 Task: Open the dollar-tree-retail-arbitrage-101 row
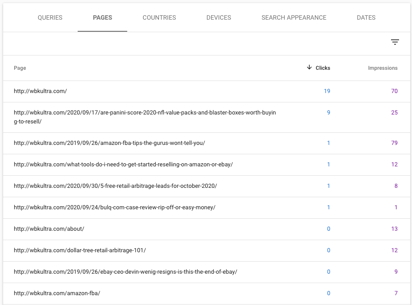click(x=207, y=250)
